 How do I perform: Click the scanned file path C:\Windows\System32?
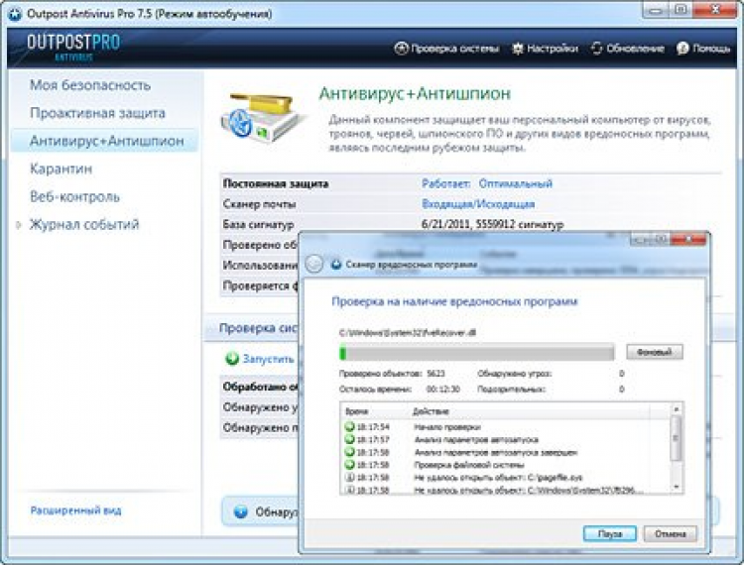point(408,333)
